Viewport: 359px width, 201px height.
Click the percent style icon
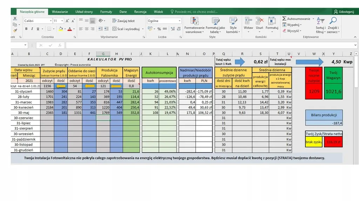pyautogui.click(x=159, y=29)
